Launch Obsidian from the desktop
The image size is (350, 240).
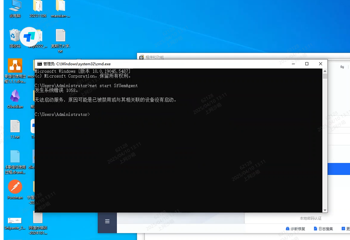coord(15,97)
